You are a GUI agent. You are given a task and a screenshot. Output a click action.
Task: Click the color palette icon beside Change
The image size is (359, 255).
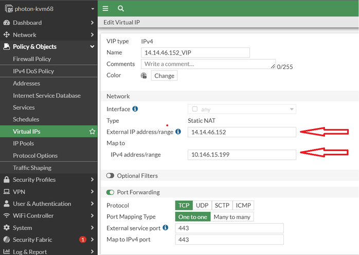[144, 76]
